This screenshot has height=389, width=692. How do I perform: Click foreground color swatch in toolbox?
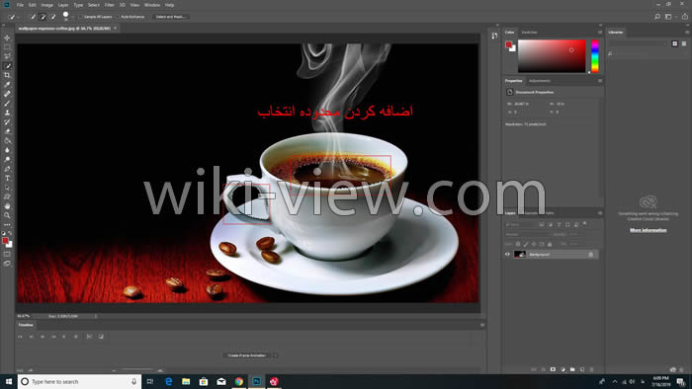[x=5, y=241]
